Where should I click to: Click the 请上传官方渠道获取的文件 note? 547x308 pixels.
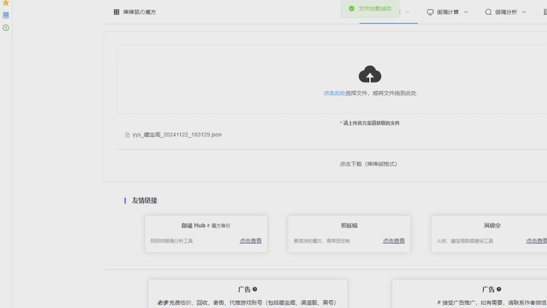click(370, 123)
